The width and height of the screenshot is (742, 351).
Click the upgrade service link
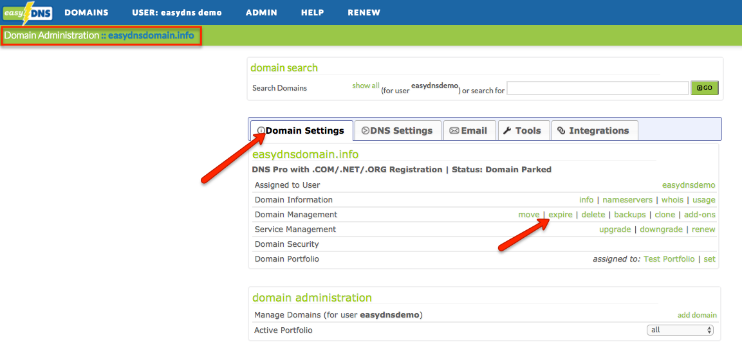pos(615,229)
